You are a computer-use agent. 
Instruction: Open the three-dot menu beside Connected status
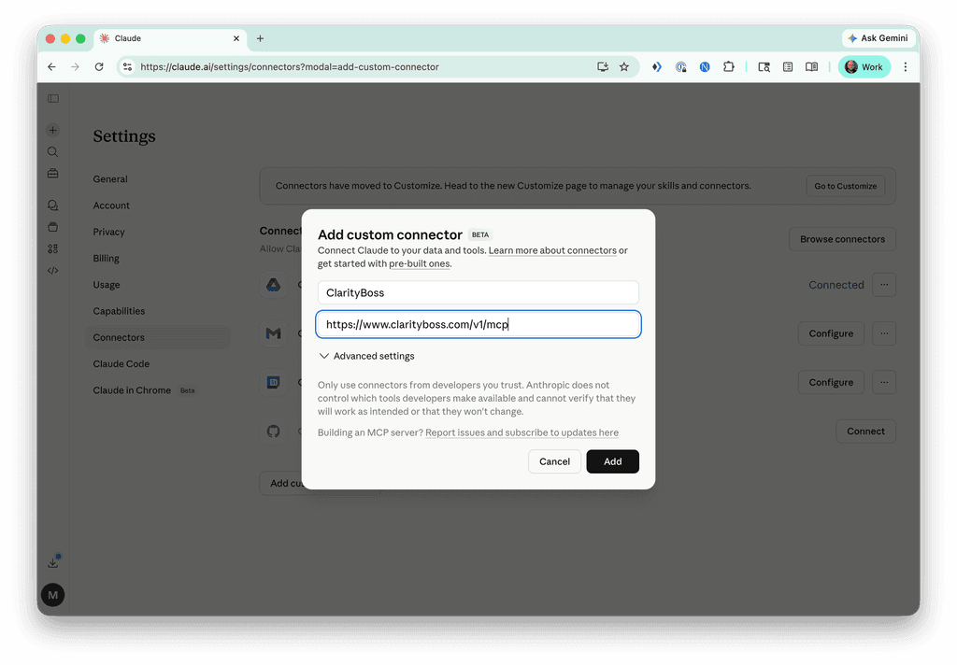[883, 285]
